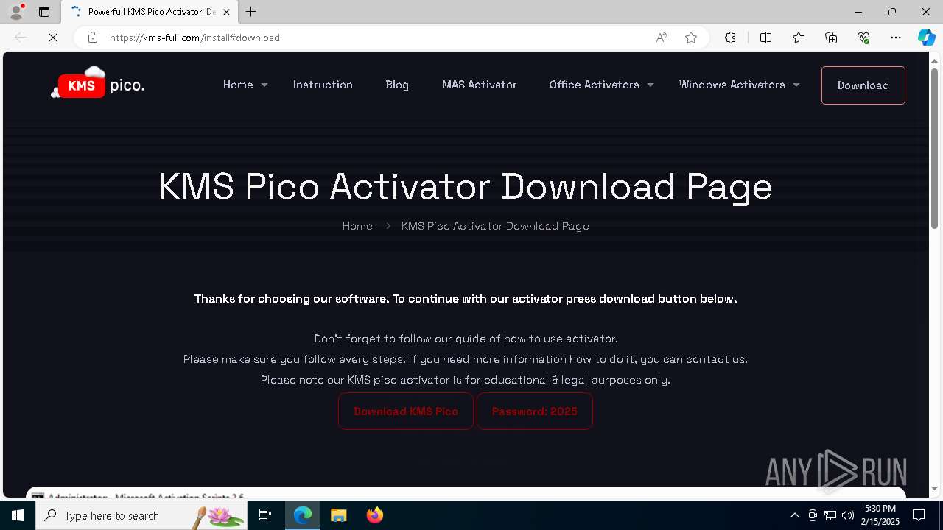This screenshot has height=530, width=943.
Task: Open Task View
Action: tap(265, 515)
